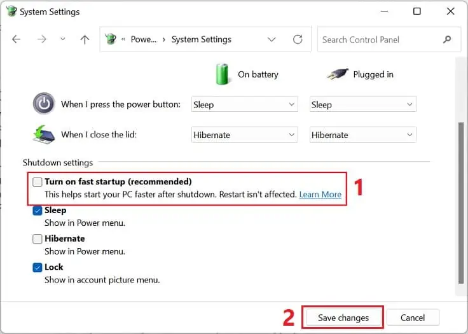
Task: Uncheck the Lock checkbox
Action: point(38,268)
